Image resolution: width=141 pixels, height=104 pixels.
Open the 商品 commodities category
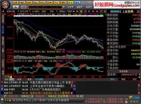tap(43, 3)
